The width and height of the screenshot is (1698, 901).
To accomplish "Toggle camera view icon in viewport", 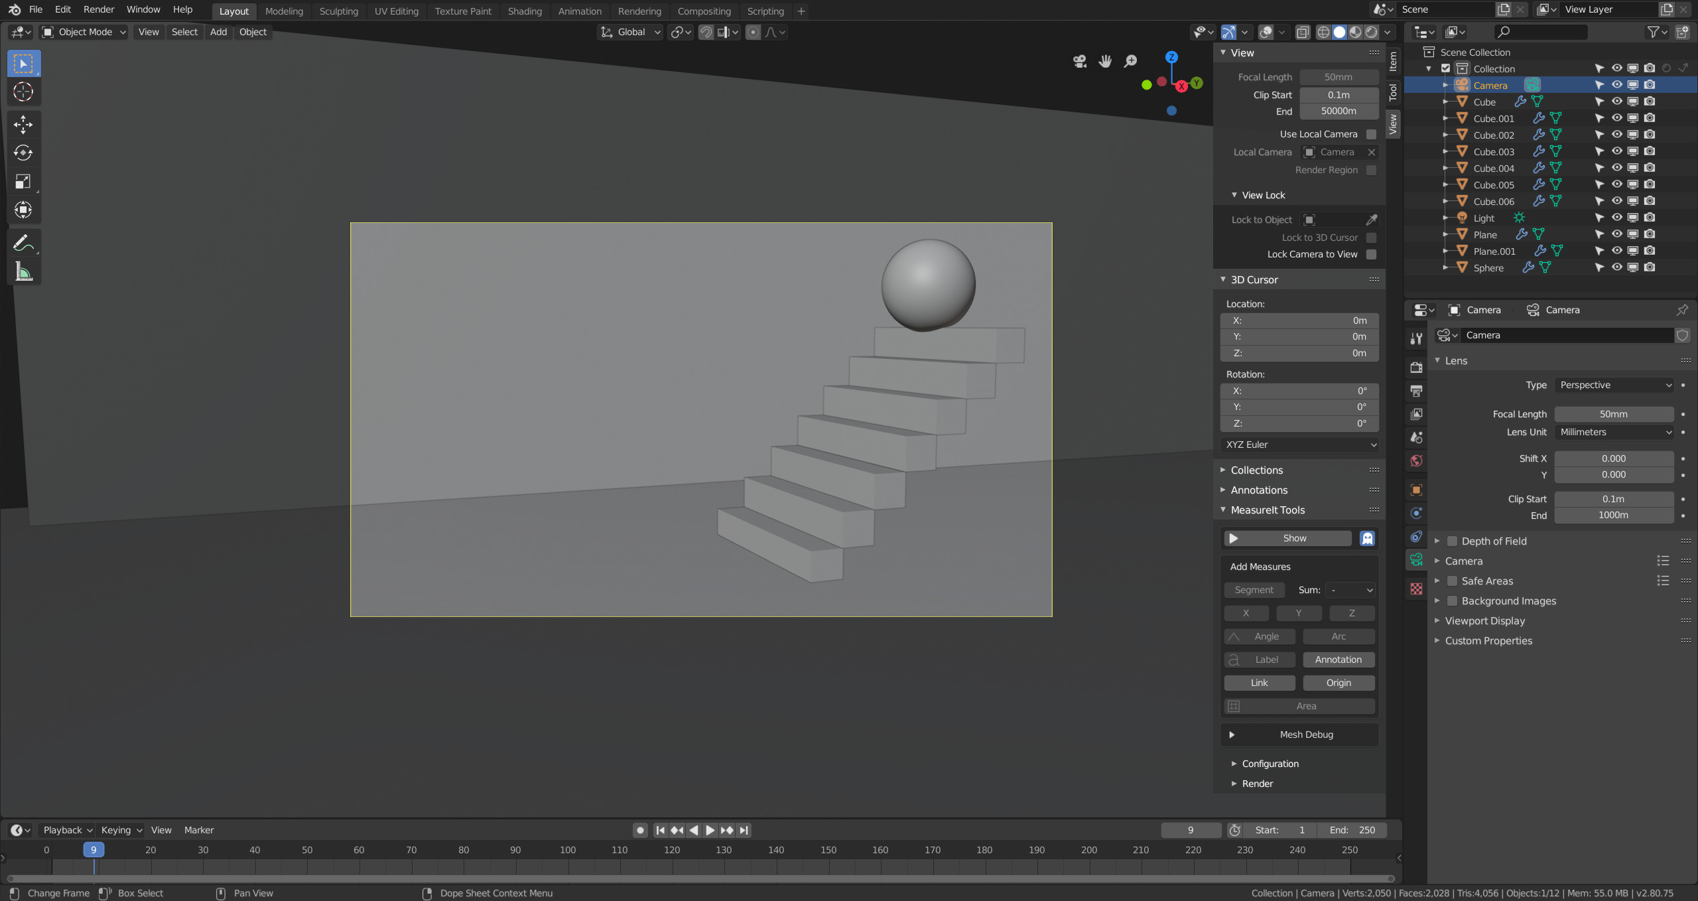I will click(1080, 62).
